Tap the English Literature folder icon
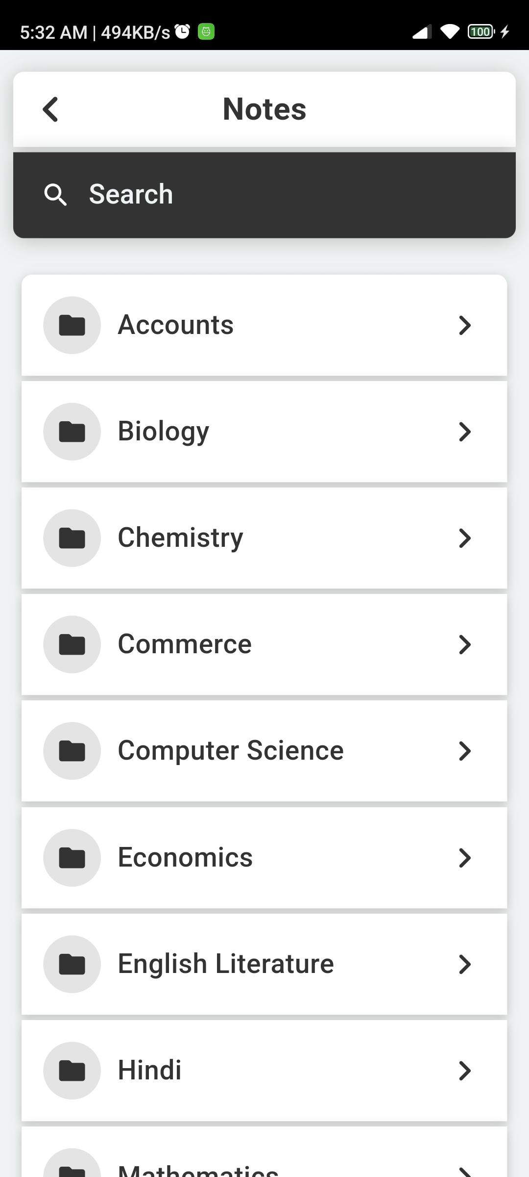Screen dimensions: 529x1177 [x=72, y=964]
